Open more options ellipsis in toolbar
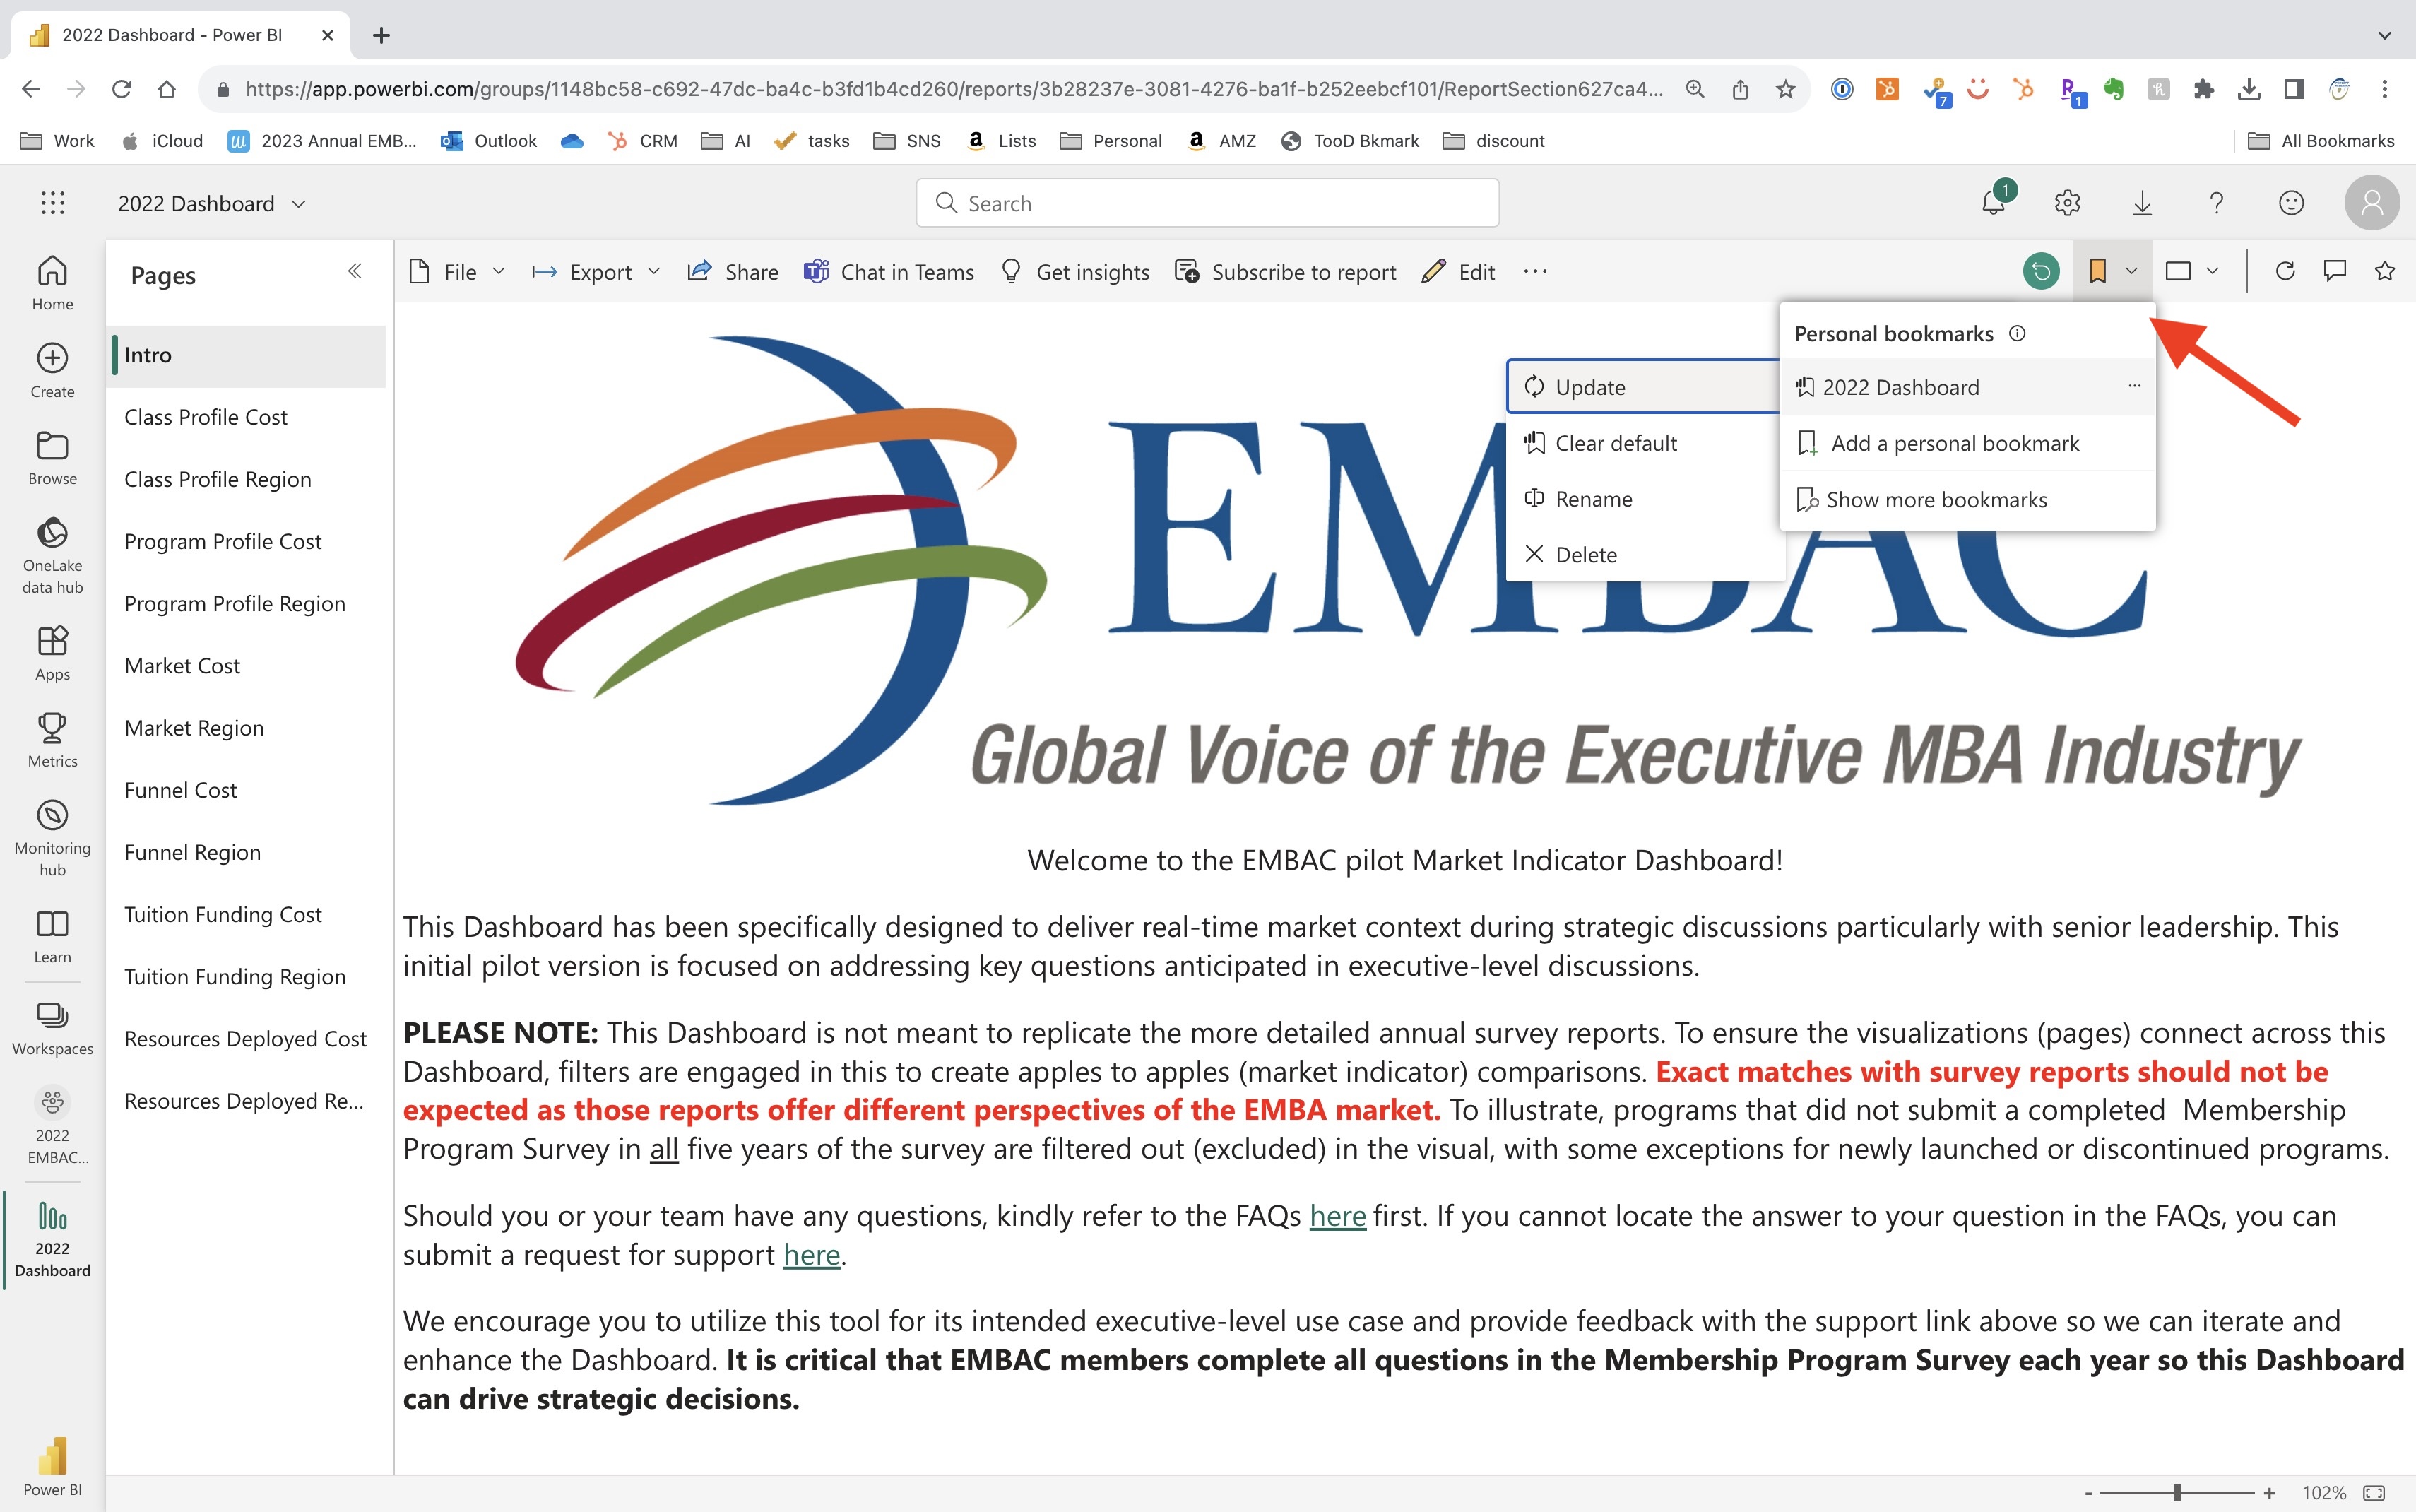 [1534, 271]
